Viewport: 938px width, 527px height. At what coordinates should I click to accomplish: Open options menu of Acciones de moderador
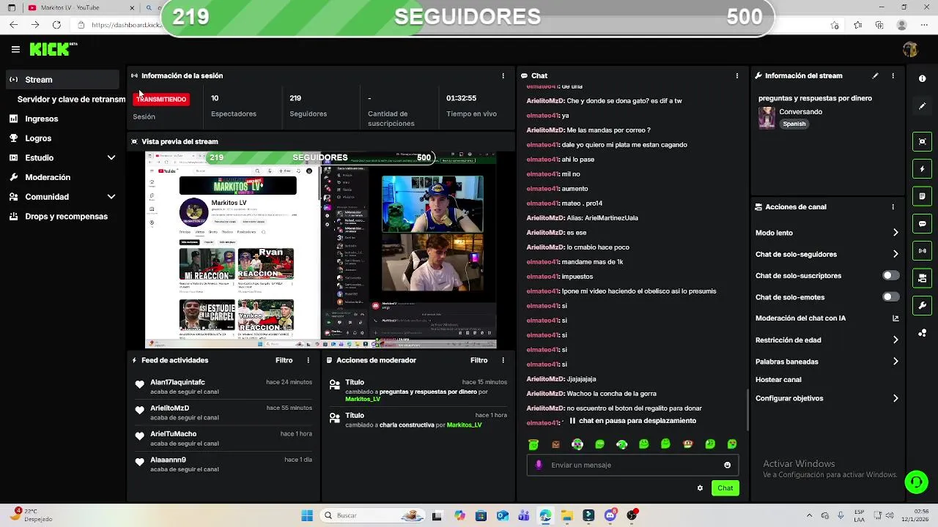click(503, 360)
